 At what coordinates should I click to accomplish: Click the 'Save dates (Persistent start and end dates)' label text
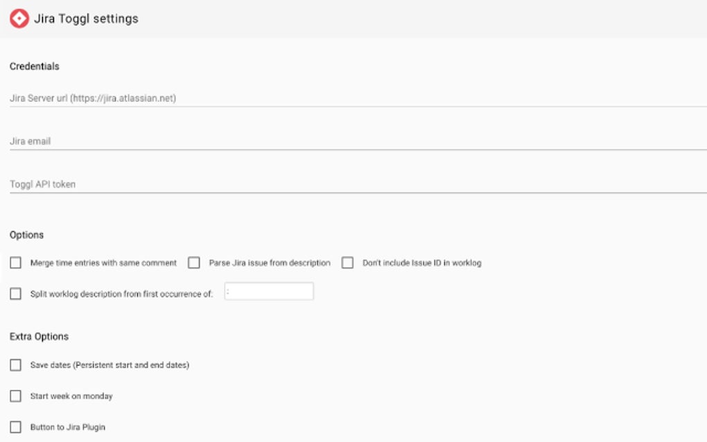pyautogui.click(x=110, y=365)
